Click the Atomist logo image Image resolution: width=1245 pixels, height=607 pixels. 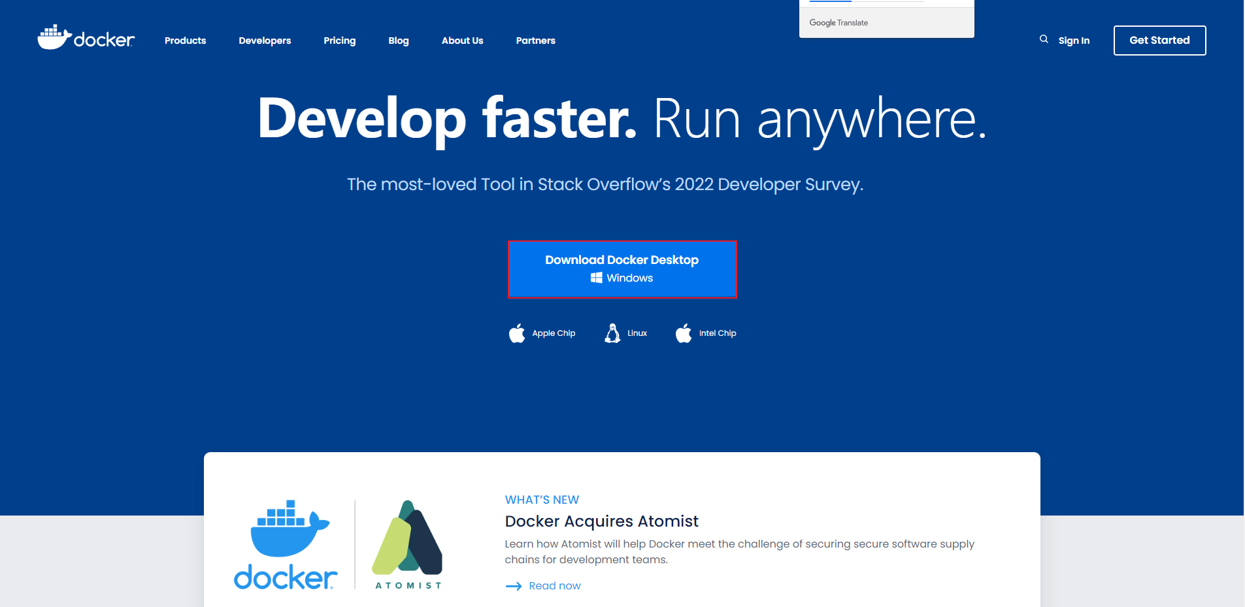[x=408, y=545]
